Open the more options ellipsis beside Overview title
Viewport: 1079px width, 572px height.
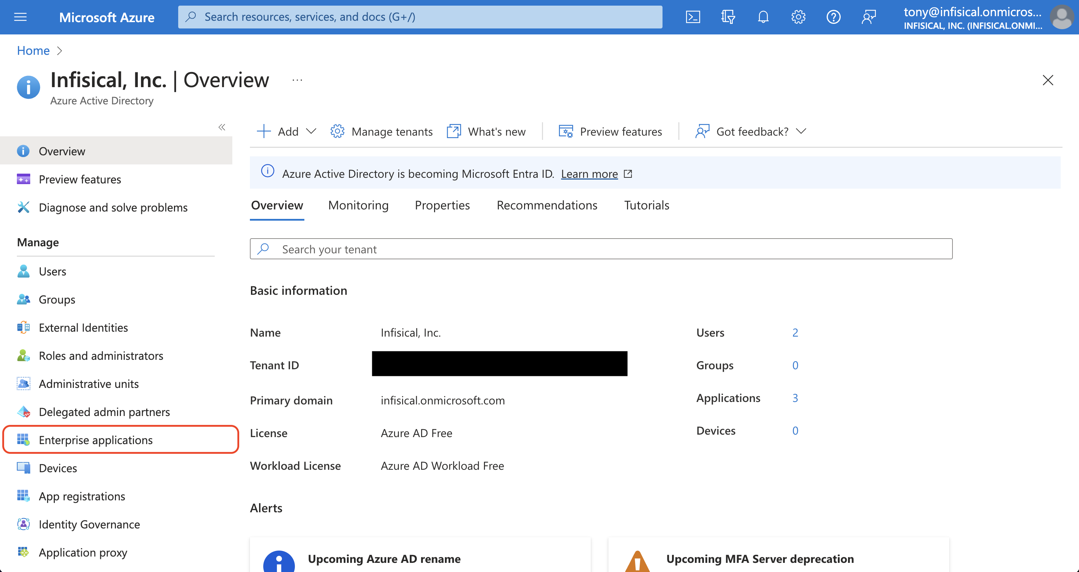[x=297, y=80]
